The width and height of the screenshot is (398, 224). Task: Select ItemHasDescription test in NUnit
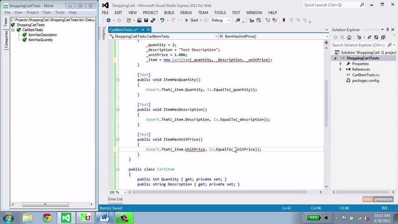pos(43,35)
